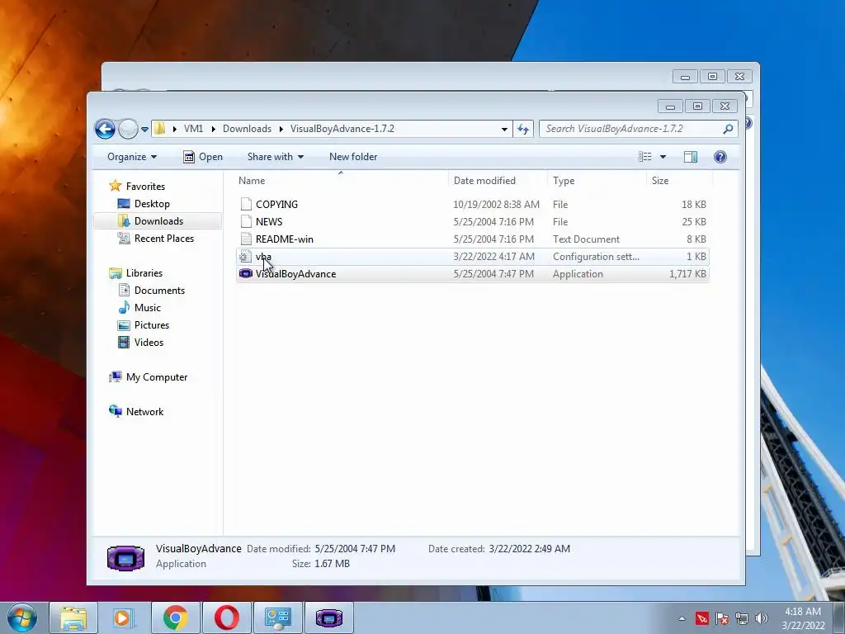Select Downloads in the address path
The height and width of the screenshot is (634, 845).
(x=247, y=128)
